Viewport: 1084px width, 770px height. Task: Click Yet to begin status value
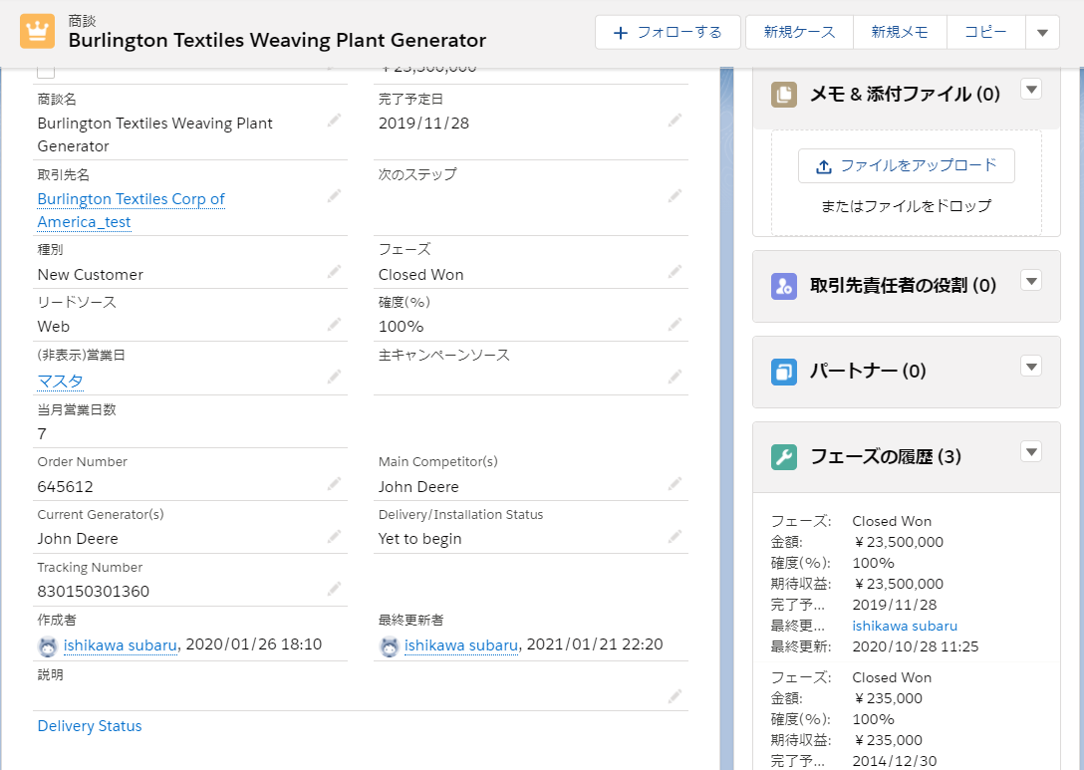419,539
